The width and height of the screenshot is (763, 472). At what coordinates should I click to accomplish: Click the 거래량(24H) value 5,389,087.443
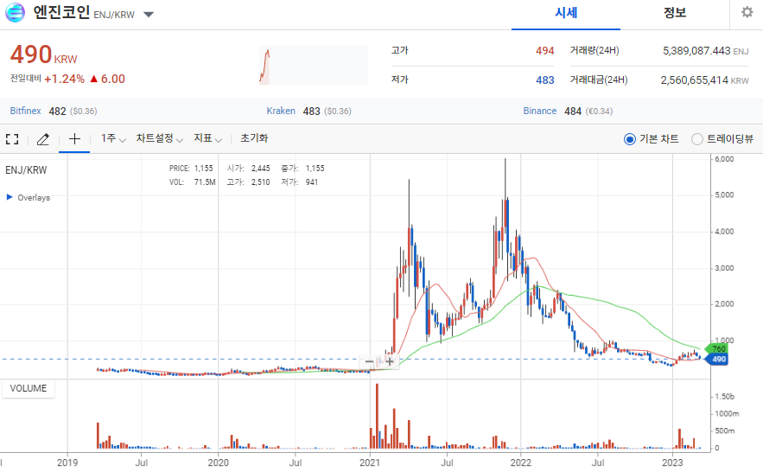(x=696, y=51)
